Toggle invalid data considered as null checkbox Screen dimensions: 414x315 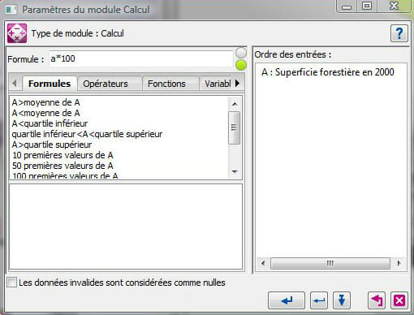pos(12,283)
